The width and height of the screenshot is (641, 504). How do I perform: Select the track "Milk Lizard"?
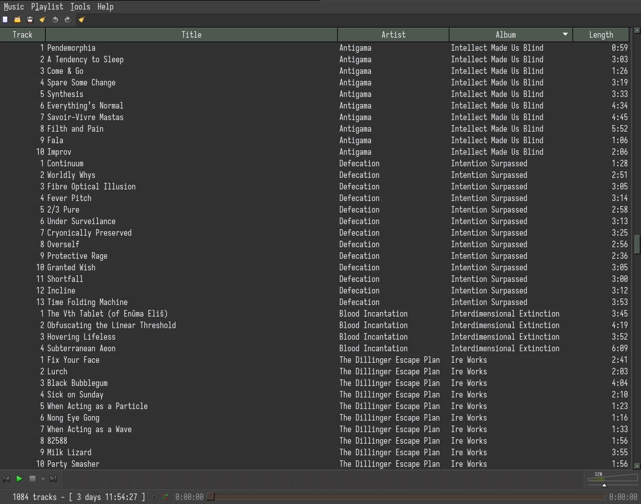(315, 452)
